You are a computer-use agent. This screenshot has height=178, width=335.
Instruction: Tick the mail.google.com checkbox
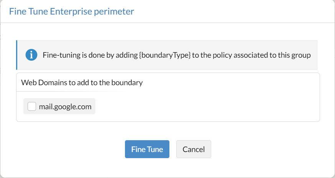32,107
